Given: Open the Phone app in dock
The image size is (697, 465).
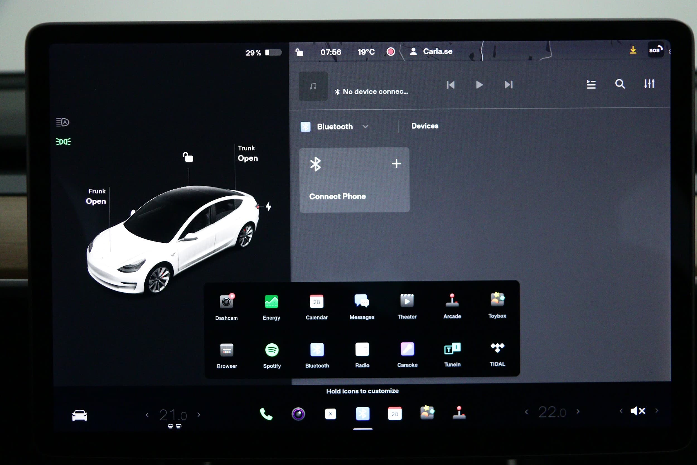Looking at the screenshot, I should click(x=266, y=414).
